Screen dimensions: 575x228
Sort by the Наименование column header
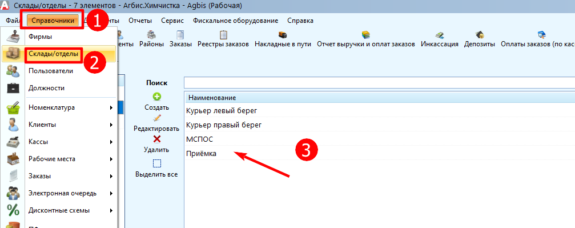tap(380, 98)
